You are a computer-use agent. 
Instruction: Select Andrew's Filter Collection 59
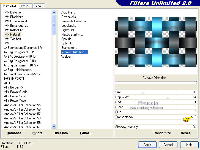[x=22, y=123]
